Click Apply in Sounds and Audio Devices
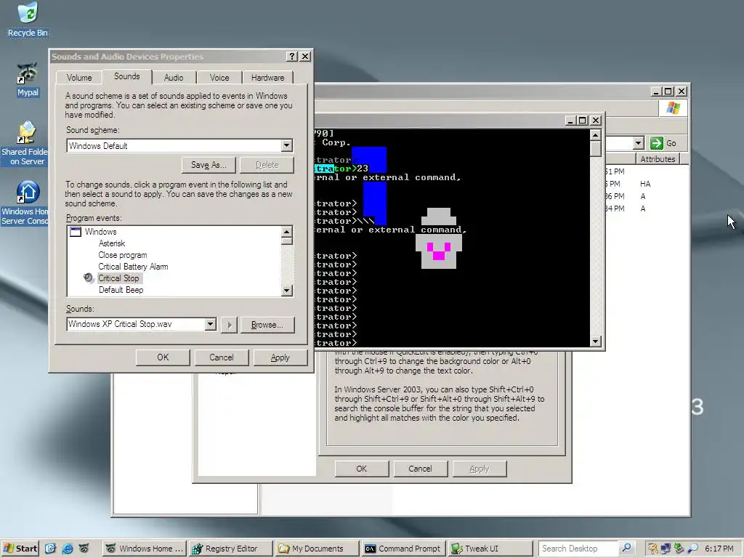Viewport: 744px width, 558px height. click(x=280, y=357)
